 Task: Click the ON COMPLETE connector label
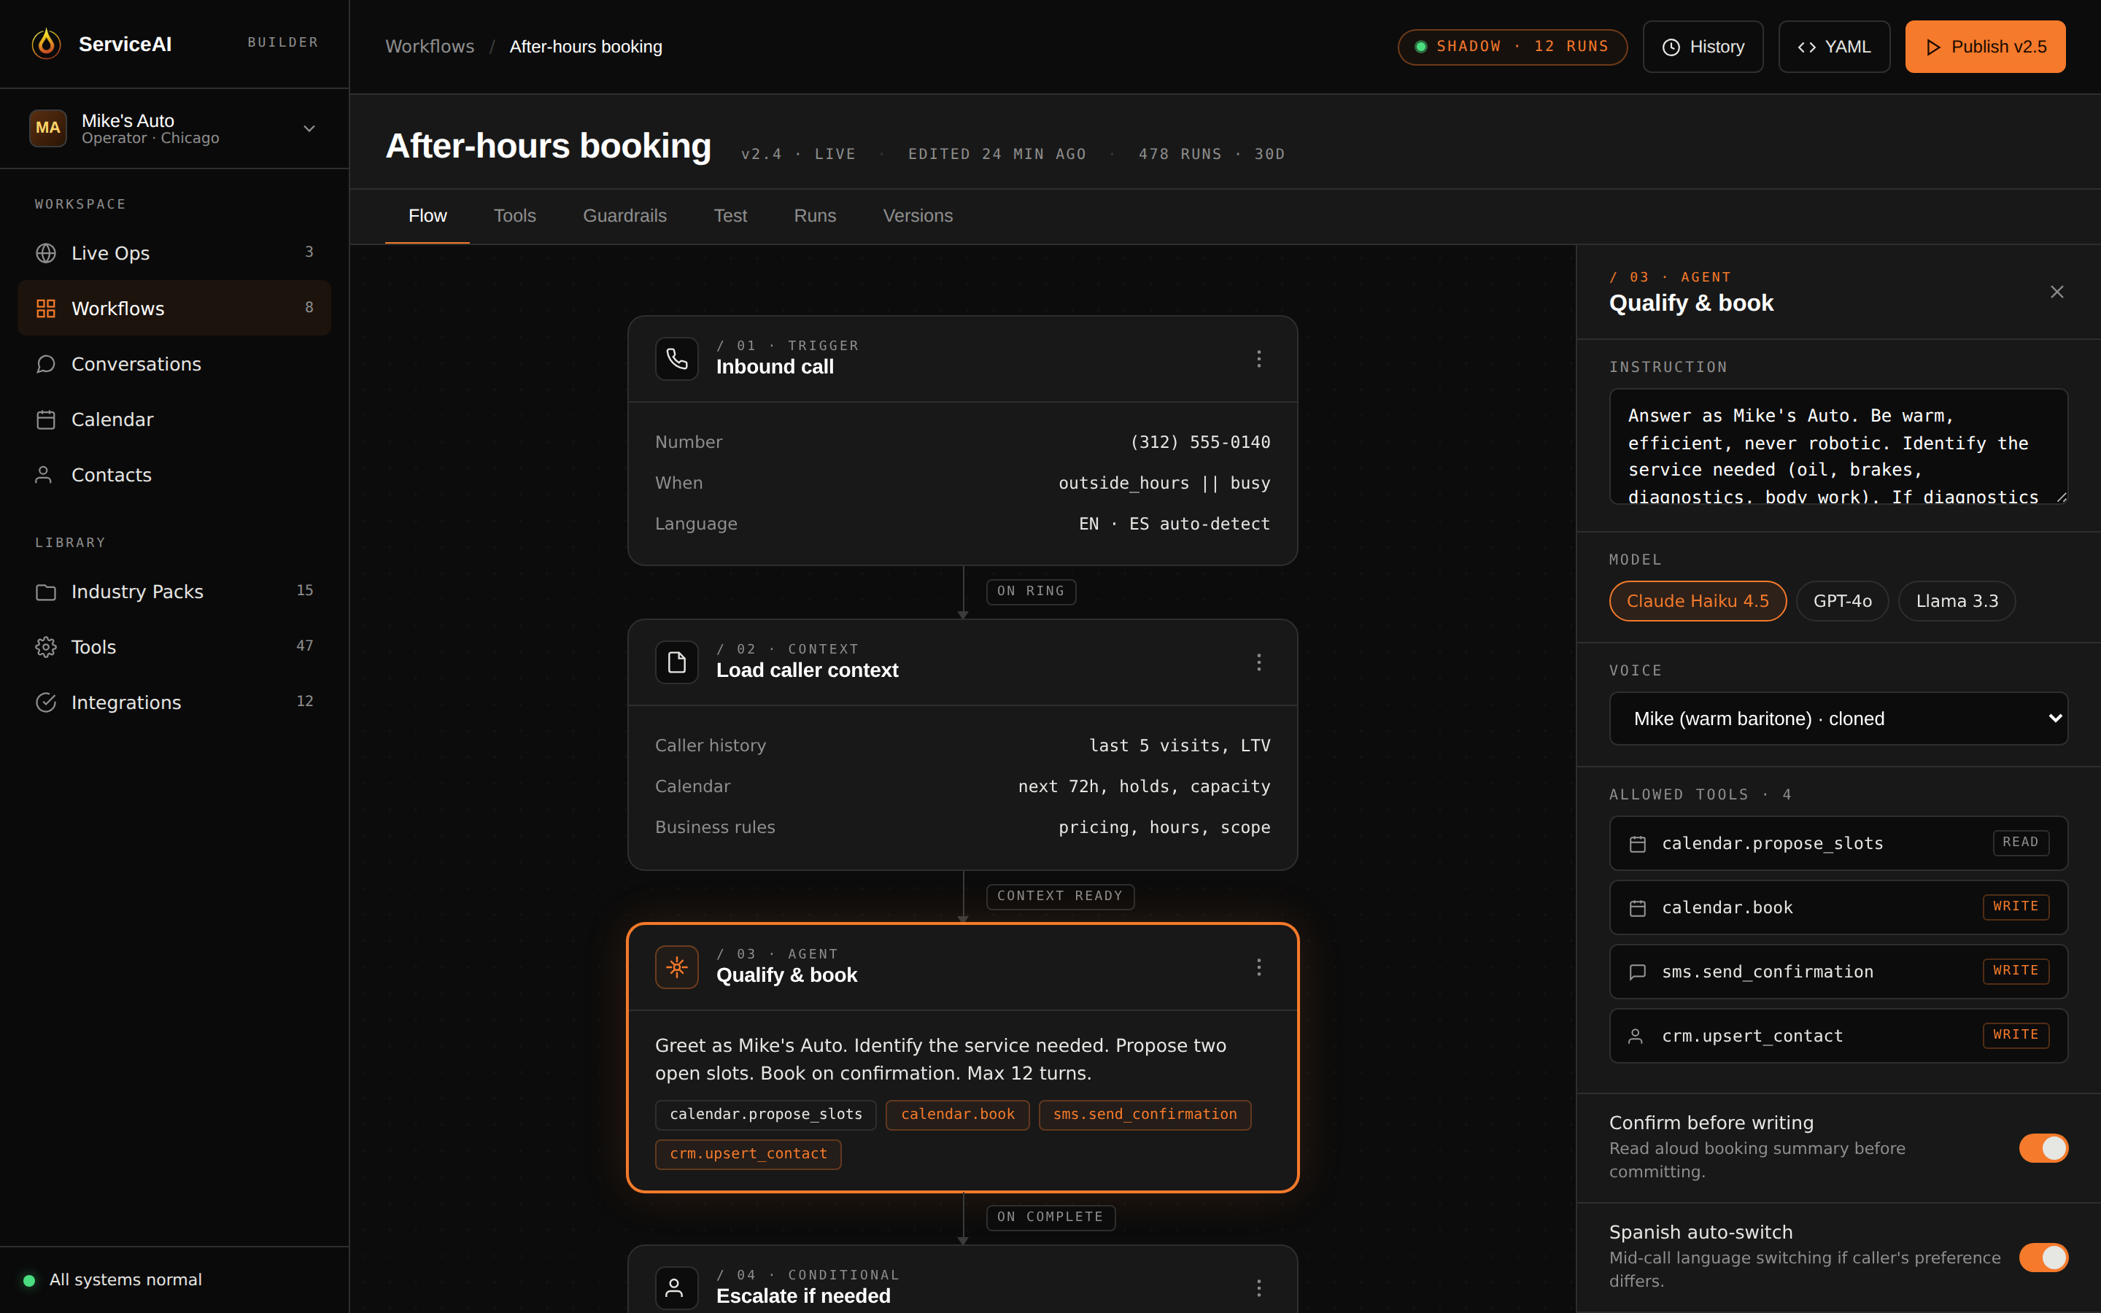click(1050, 1217)
